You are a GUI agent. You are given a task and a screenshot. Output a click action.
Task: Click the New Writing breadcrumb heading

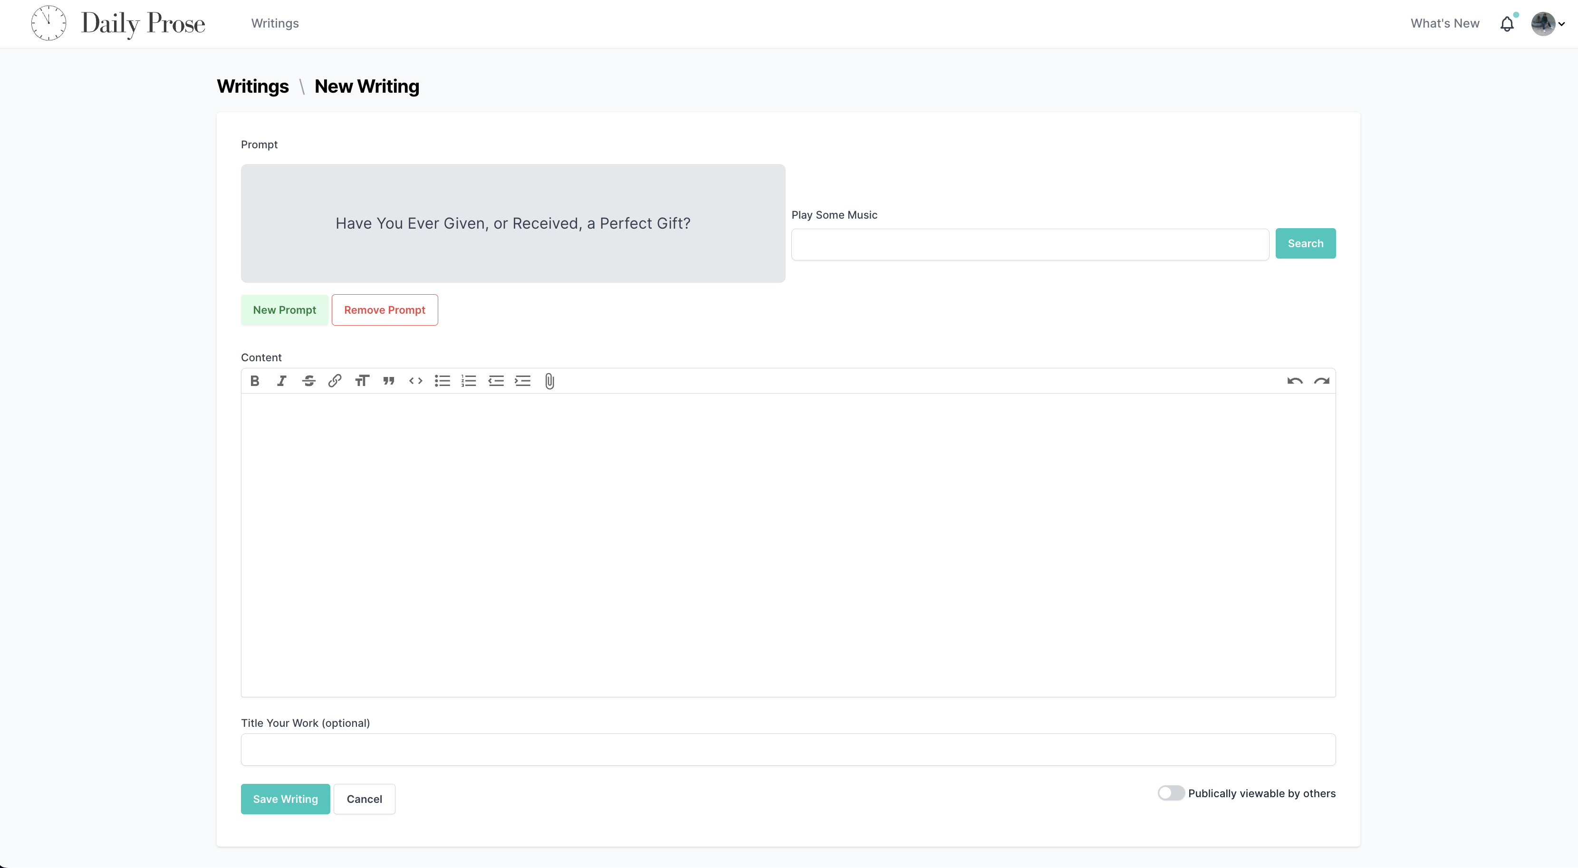click(367, 87)
